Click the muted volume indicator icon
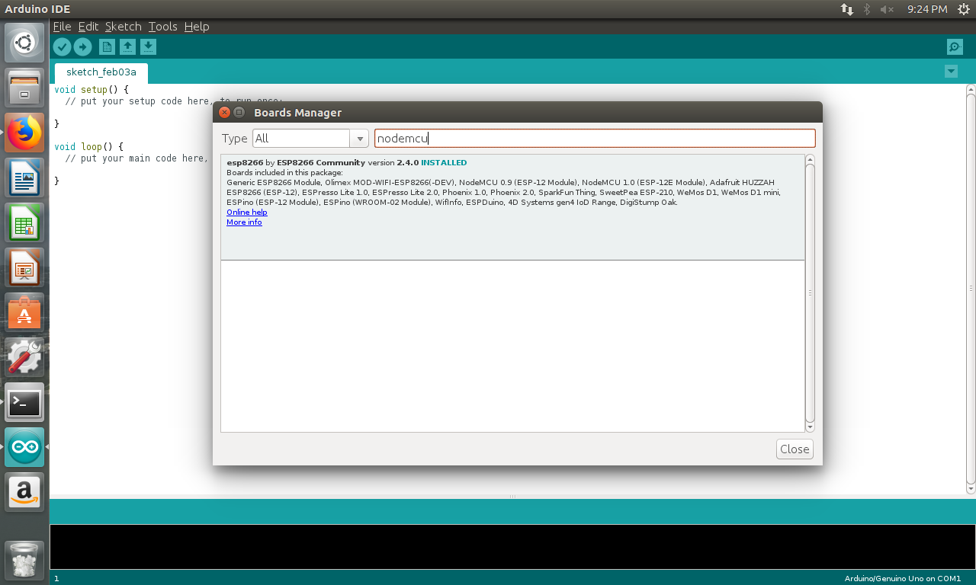This screenshot has width=976, height=585. [x=887, y=9]
